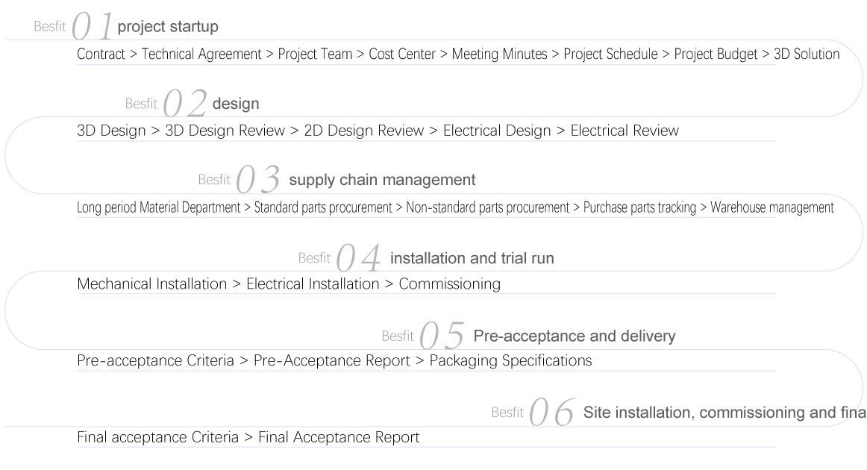Click the large 02 step number
Screen dimensions: 867x470
click(x=185, y=104)
